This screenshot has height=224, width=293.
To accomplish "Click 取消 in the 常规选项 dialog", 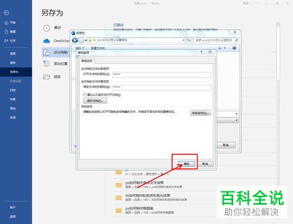I will coord(205,164).
